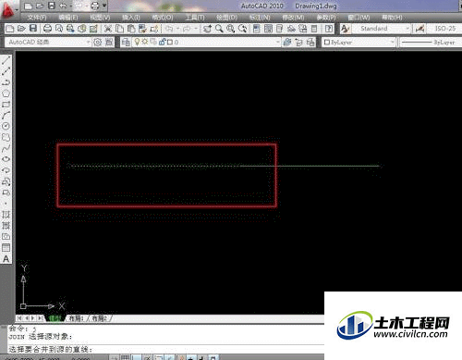The image size is (462, 360).
Task: Click the Workspace Settings gear icon
Action: coord(97,42)
